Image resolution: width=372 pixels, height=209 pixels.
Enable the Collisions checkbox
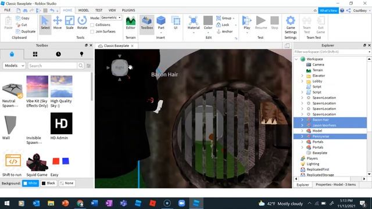(92, 25)
